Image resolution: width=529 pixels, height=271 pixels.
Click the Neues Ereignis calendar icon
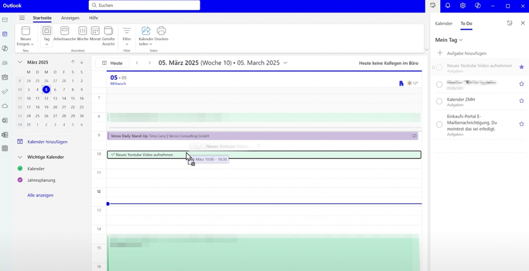[26, 30]
